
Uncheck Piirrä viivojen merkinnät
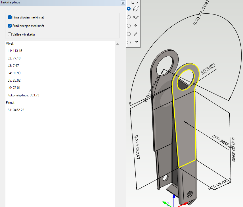tap(10, 17)
